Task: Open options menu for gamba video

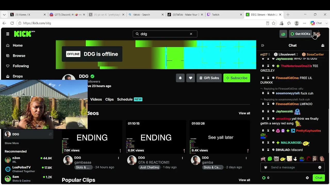Action: pos(246,158)
